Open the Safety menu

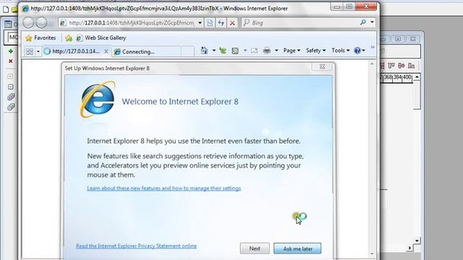(316, 51)
